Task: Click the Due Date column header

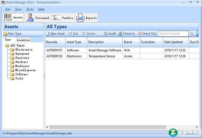Action: (x=194, y=42)
